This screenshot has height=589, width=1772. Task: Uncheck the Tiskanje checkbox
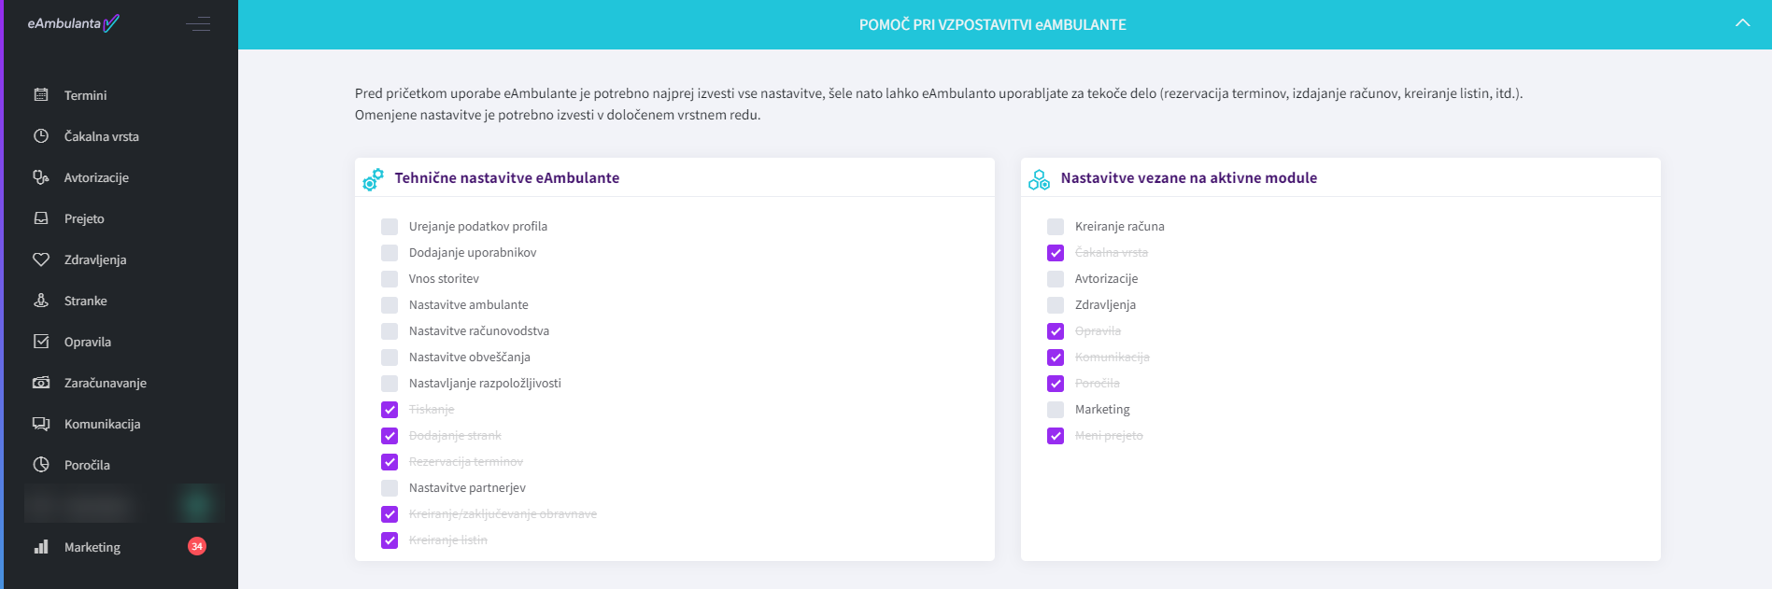click(x=390, y=410)
